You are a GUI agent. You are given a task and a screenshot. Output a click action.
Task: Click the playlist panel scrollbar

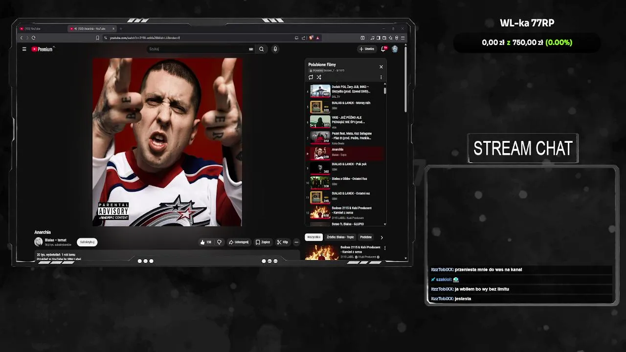coord(385,91)
